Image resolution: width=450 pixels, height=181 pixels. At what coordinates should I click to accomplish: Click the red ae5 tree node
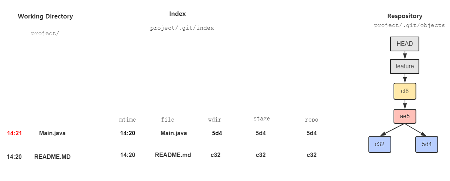pyautogui.click(x=405, y=116)
